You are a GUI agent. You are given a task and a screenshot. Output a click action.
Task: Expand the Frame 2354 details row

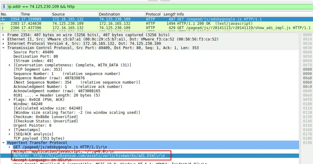pos(3,35)
